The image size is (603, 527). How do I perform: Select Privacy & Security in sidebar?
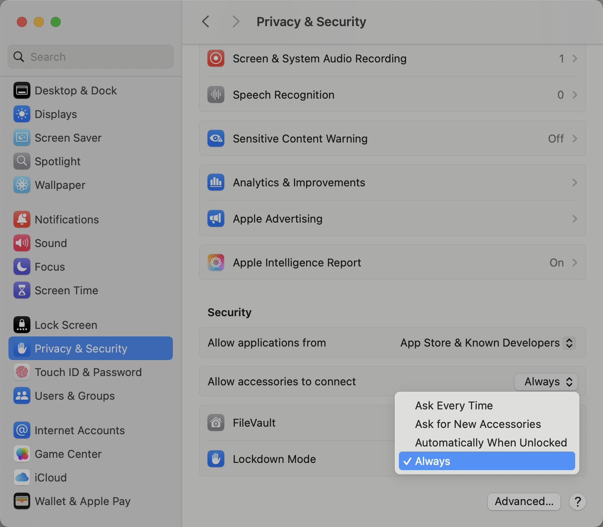(91, 348)
